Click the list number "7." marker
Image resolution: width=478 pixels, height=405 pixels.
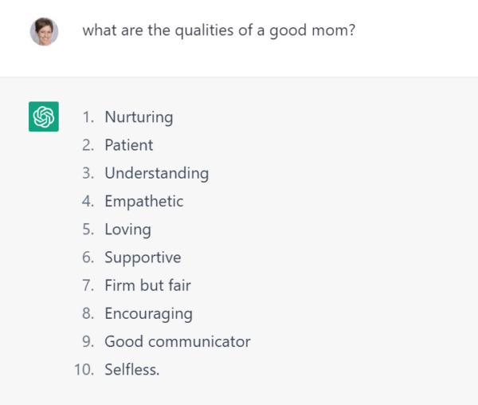click(x=88, y=285)
